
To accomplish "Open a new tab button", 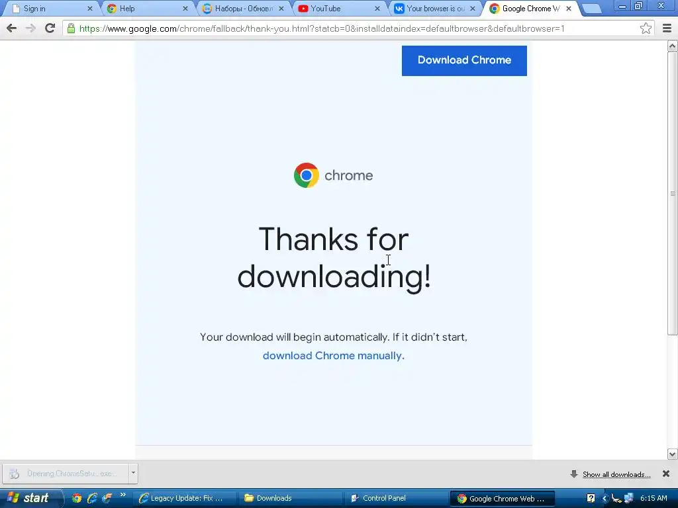I will (x=591, y=9).
